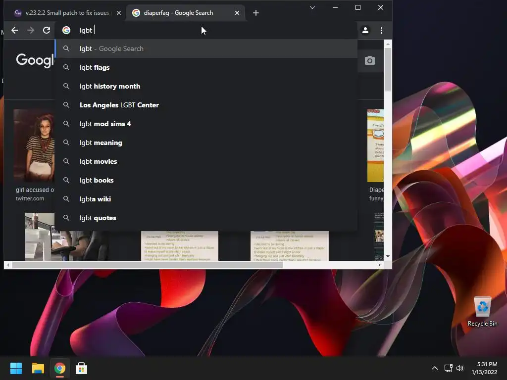The image size is (507, 380).
Task: Open the tab search chevron
Action: tap(312, 7)
